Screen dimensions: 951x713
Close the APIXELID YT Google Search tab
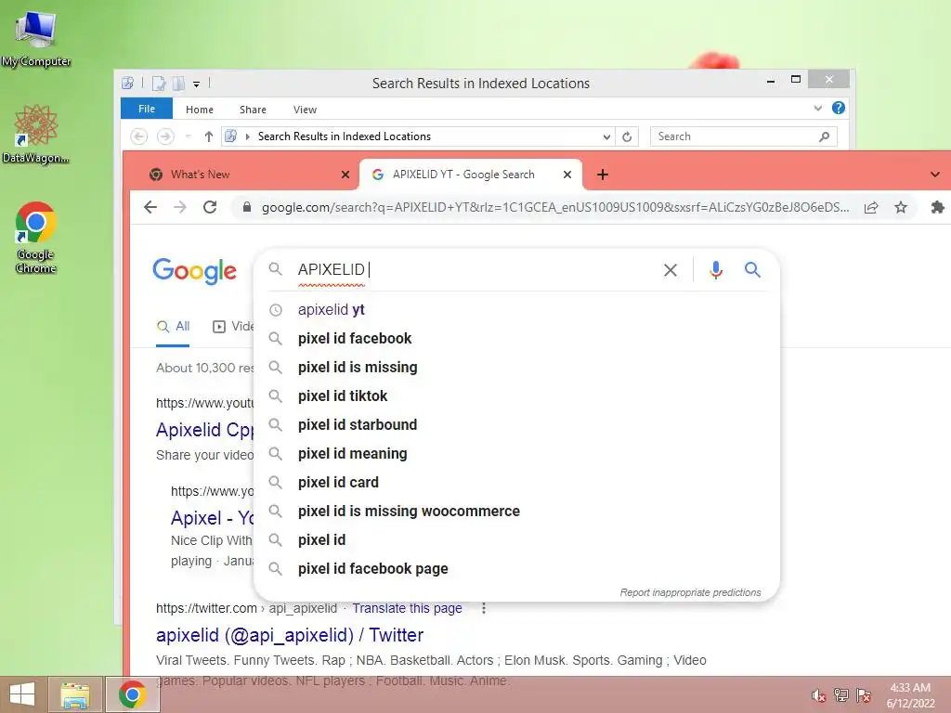[567, 175]
